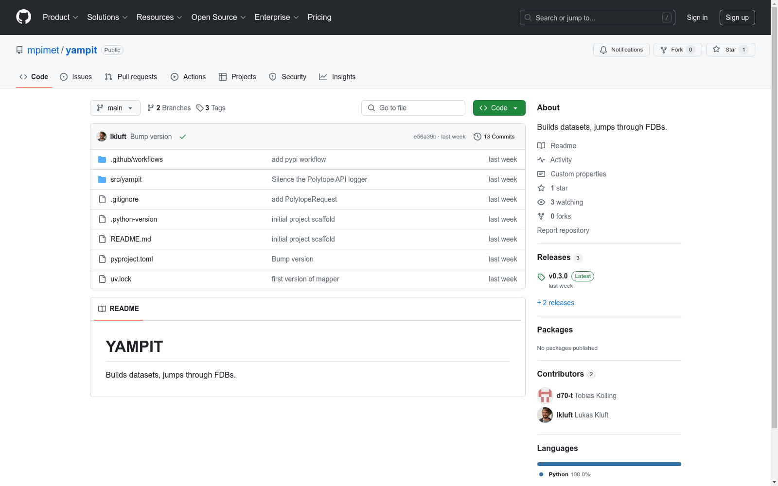The image size is (778, 486).
Task: Expand the Solutions menu
Action: 107,17
